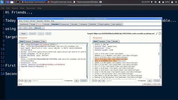Click the battery indicator showing 44%
Viewport: 178px width, 100px height.
tap(165, 2)
